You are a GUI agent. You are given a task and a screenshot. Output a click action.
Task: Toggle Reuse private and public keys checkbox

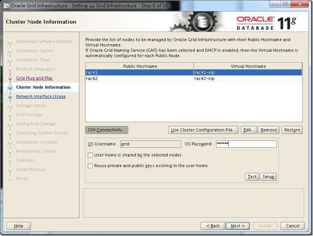tap(90, 166)
